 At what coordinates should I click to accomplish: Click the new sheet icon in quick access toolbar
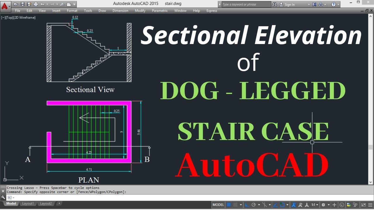click(x=69, y=4)
